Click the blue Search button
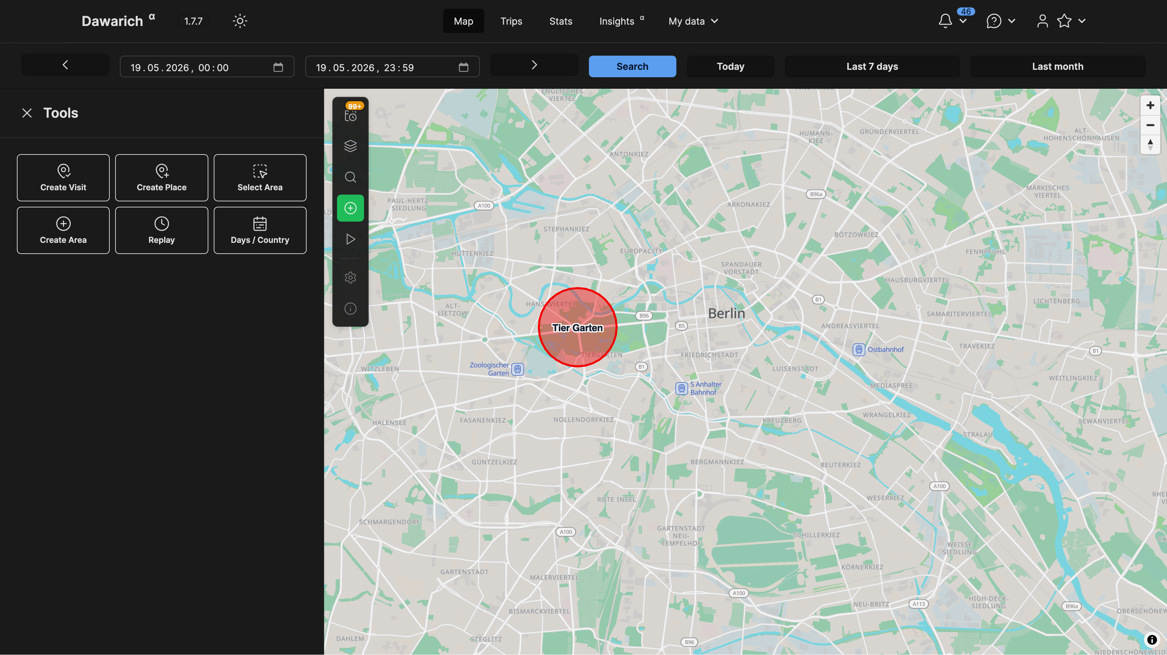This screenshot has height=655, width=1167. (x=632, y=66)
